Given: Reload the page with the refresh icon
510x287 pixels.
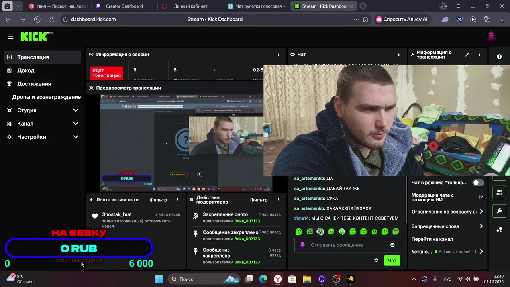Looking at the screenshot, I should (x=52, y=19).
